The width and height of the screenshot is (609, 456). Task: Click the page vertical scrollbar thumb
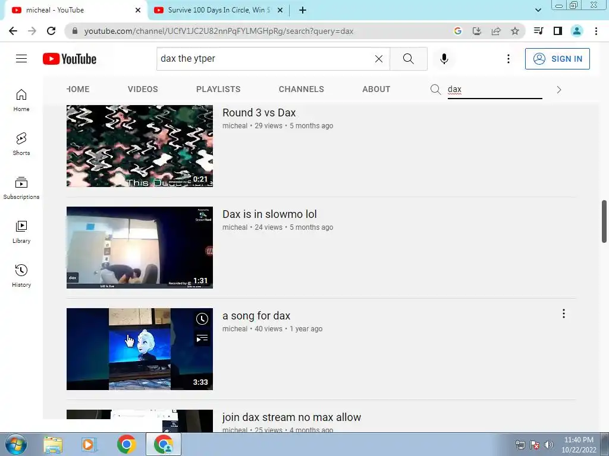[604, 221]
